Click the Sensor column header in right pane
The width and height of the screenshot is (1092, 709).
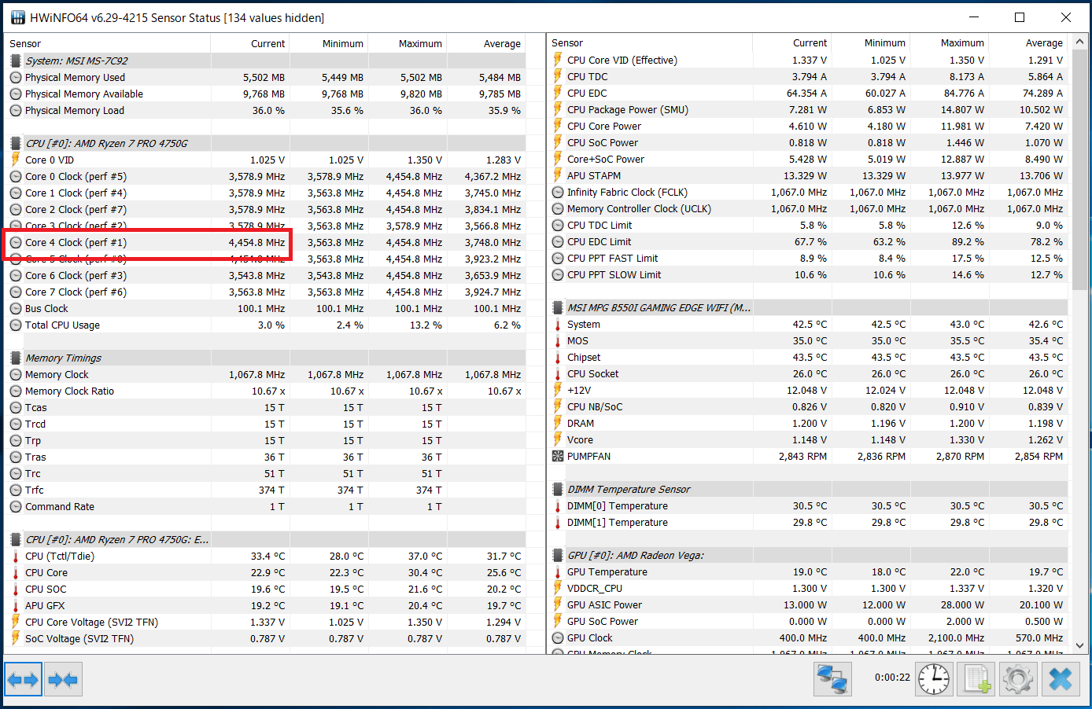pos(650,42)
